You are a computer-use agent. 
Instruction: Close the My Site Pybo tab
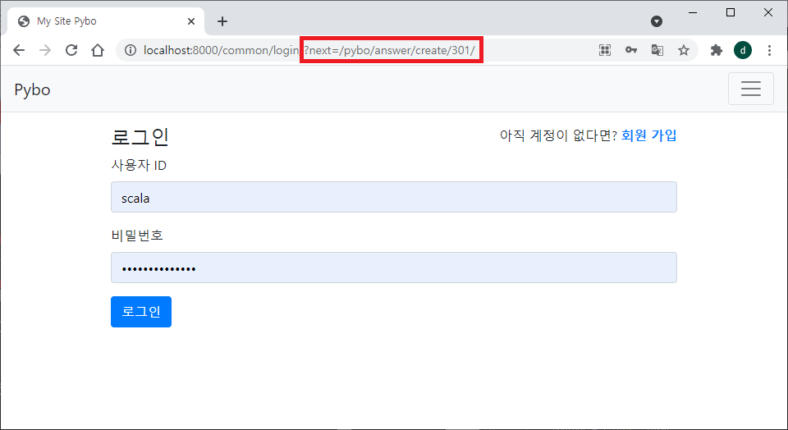(191, 21)
